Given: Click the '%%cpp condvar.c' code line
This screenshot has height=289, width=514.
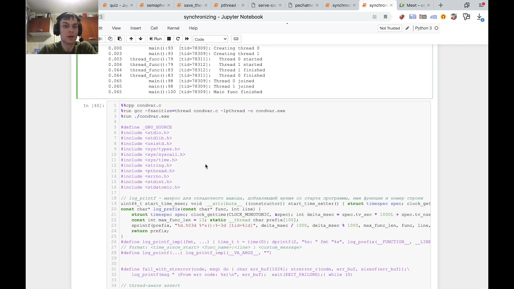Looking at the screenshot, I should tap(141, 106).
